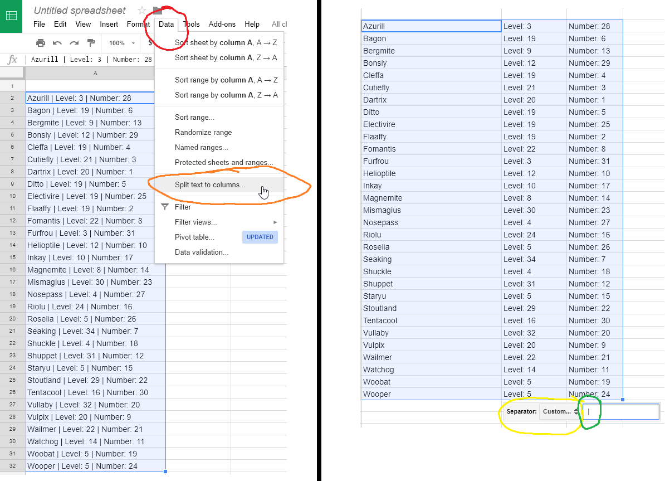Click cell 'Riolu | Level: 24 | Number: 16'
This screenshot has height=481, width=665.
95,307
